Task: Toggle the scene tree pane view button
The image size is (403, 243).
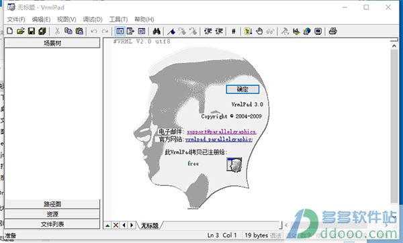Action: 120,32
